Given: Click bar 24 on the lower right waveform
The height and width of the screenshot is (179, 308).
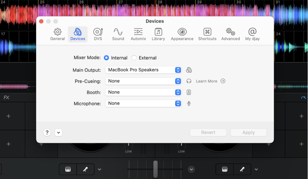Looking at the screenshot, I should [278, 34].
